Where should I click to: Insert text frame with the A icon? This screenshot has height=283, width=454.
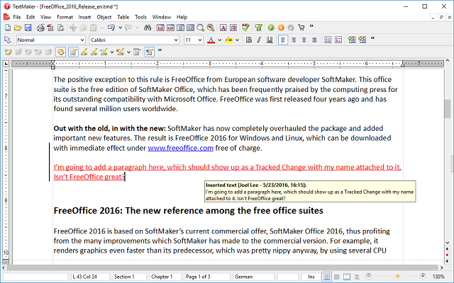[x=223, y=28]
